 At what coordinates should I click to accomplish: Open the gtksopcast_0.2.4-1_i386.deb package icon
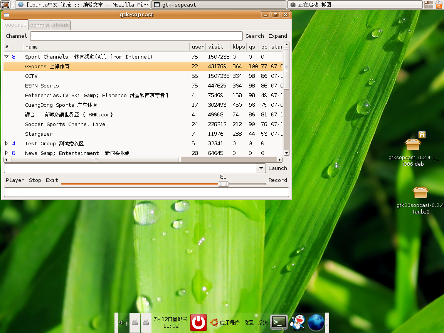pyautogui.click(x=413, y=144)
